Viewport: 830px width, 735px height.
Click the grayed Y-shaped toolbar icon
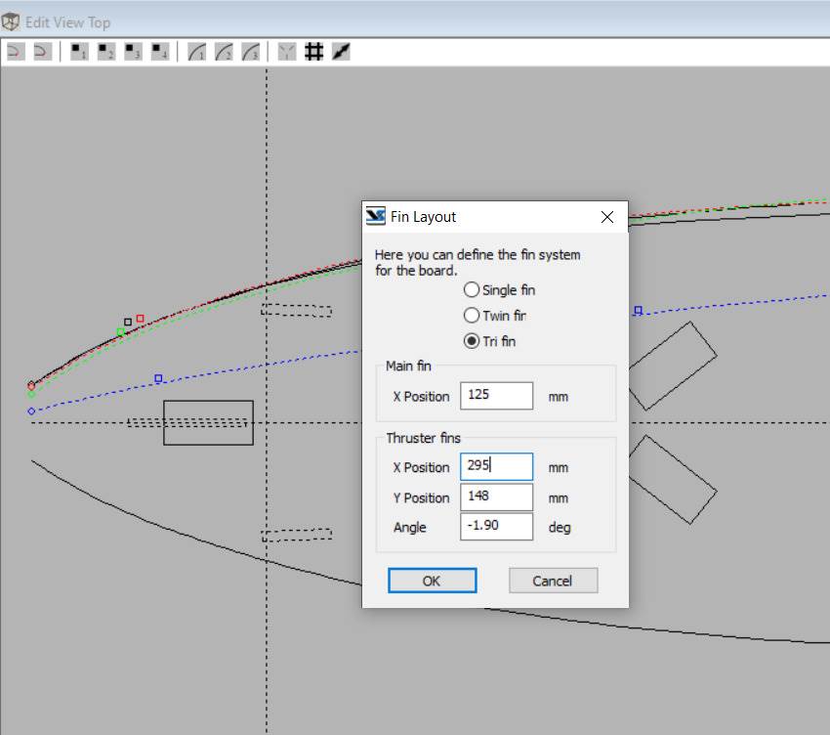(287, 52)
